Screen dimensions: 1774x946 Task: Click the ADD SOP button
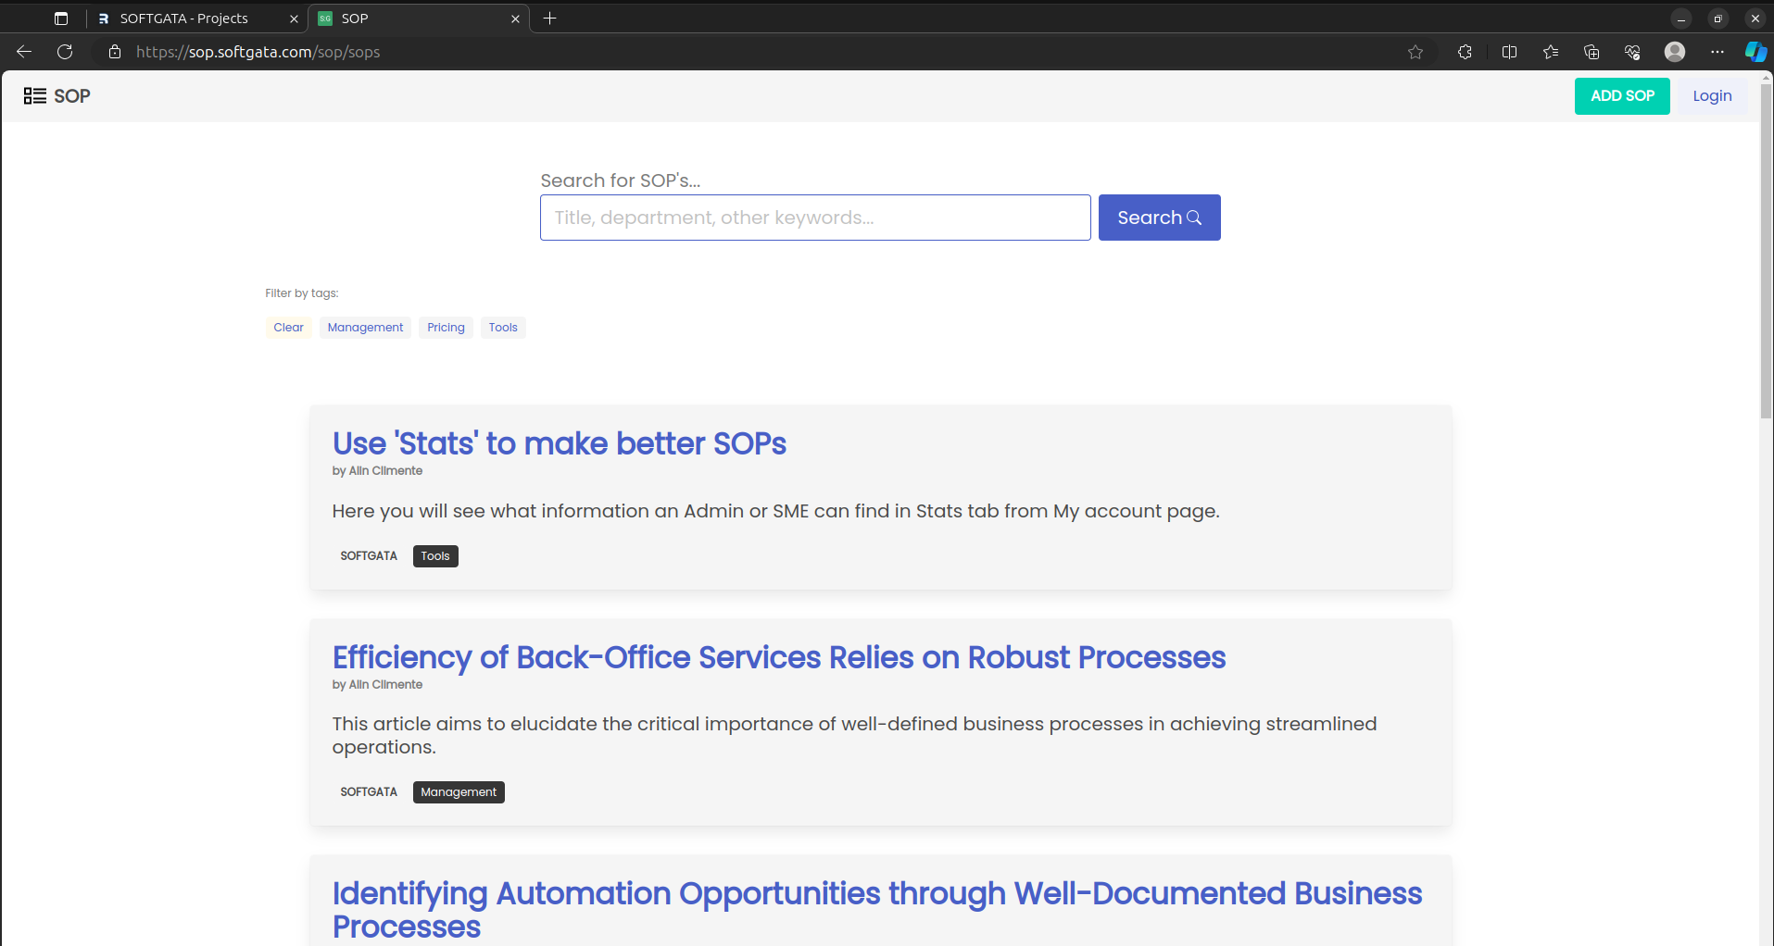pos(1622,96)
